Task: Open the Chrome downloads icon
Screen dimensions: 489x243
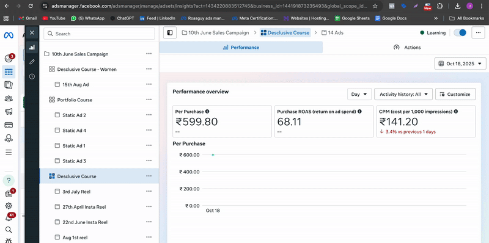Action: pos(457,6)
